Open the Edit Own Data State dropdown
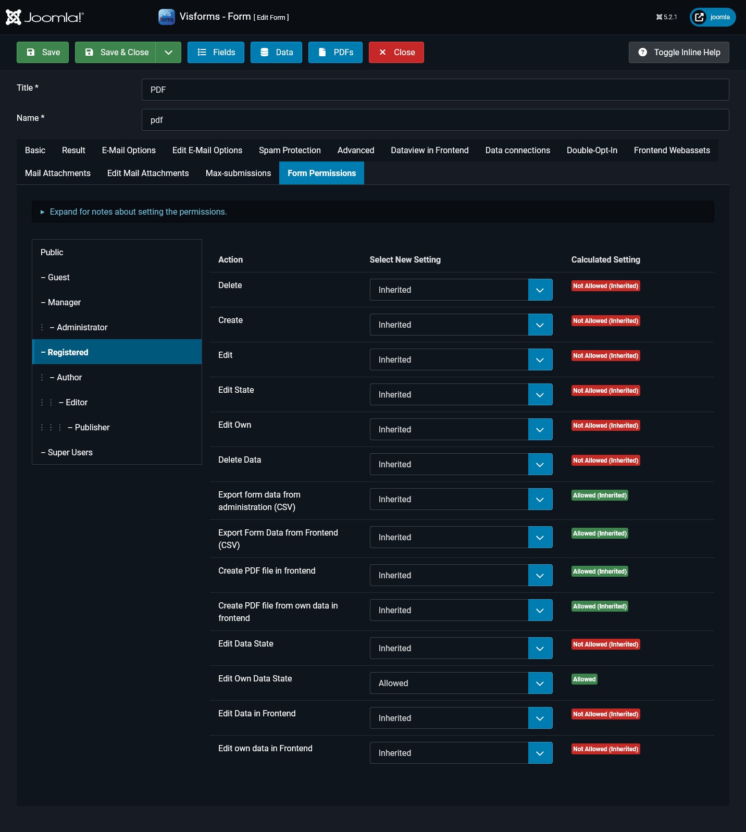 click(x=461, y=683)
